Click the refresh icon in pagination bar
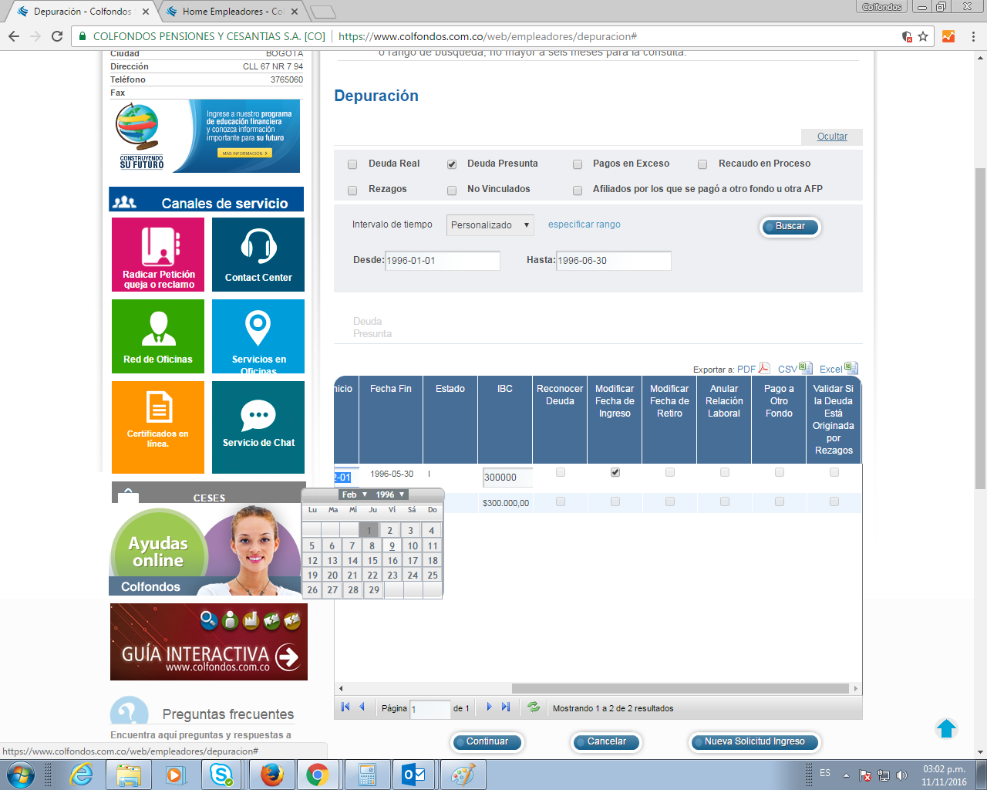Viewport: 987px width, 790px height. click(533, 707)
